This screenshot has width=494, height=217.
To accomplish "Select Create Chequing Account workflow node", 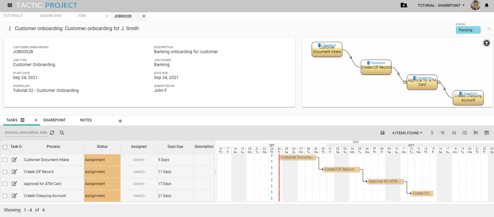I will [x=468, y=98].
